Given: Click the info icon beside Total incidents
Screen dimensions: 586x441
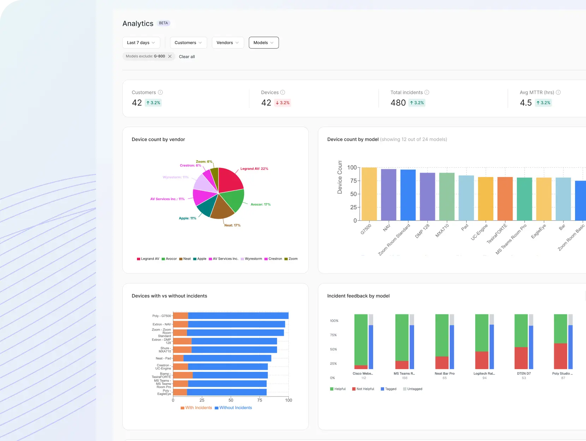Looking at the screenshot, I should pos(427,92).
